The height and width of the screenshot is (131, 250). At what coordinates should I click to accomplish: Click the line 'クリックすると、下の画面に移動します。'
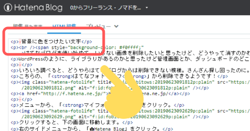point(72,123)
